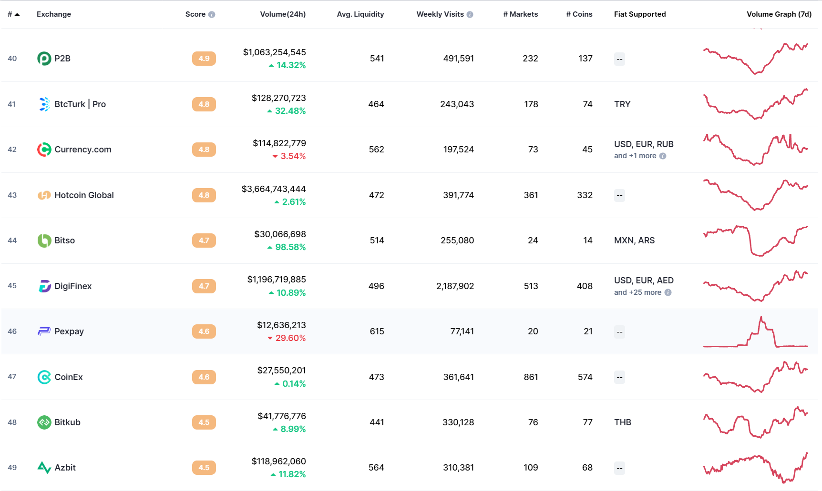Click the Currency.com logo icon
Image resolution: width=822 pixels, height=491 pixels.
pyautogui.click(x=44, y=150)
